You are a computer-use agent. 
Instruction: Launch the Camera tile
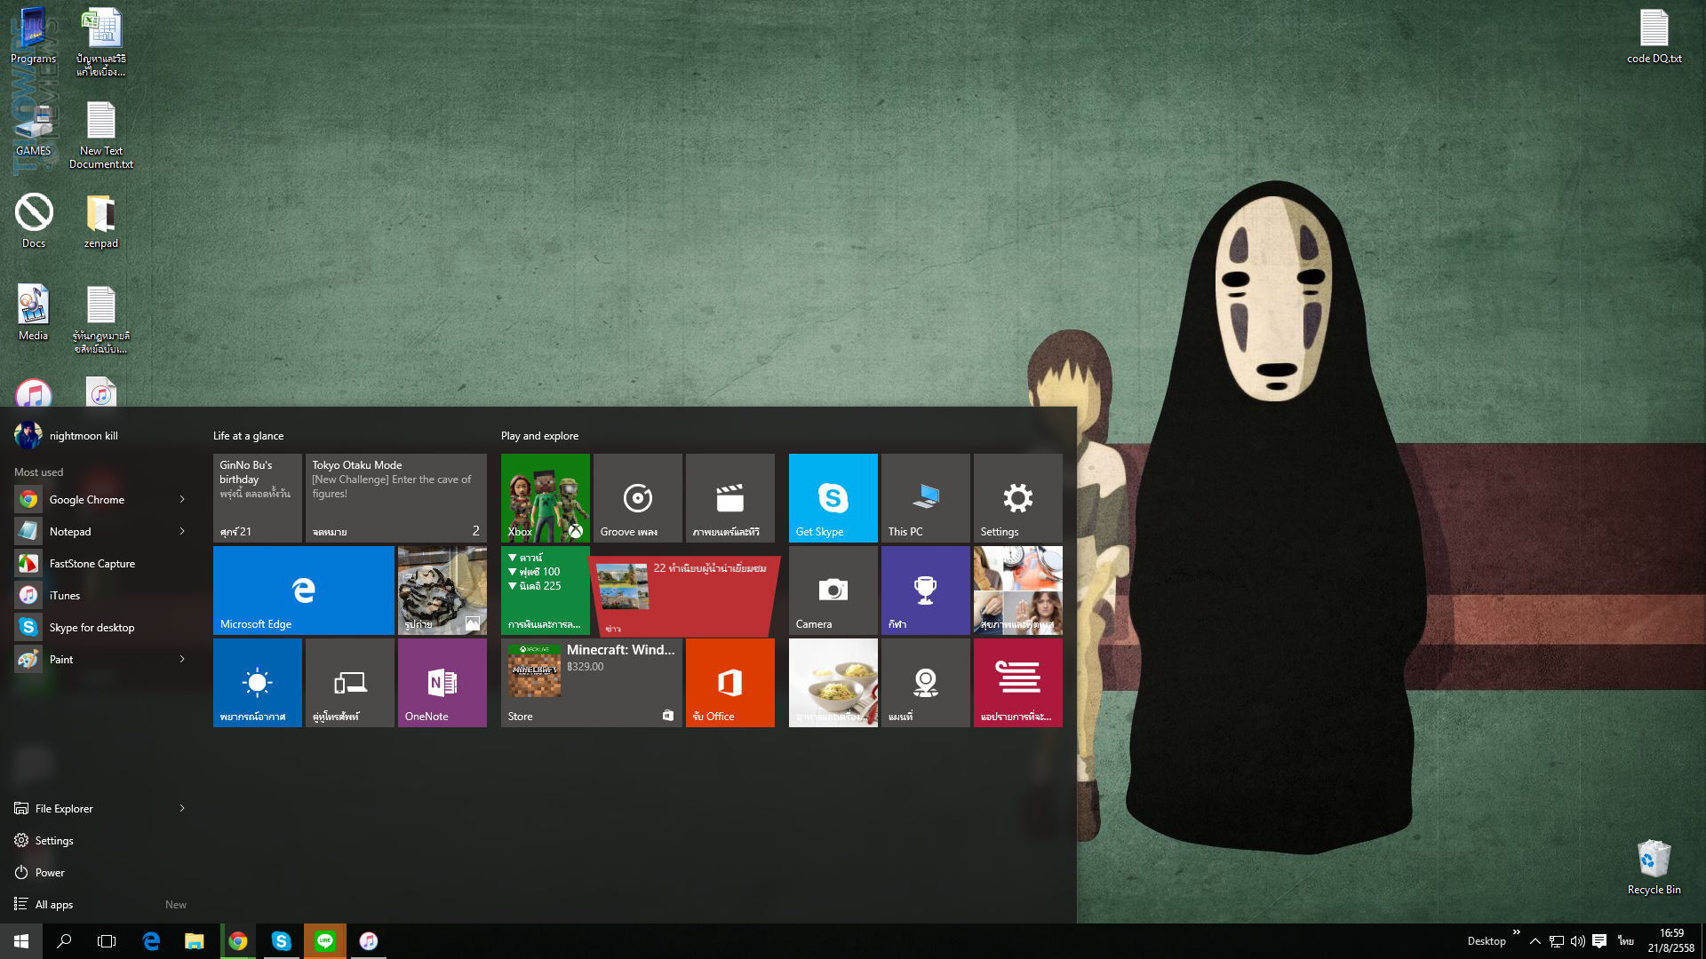click(833, 590)
